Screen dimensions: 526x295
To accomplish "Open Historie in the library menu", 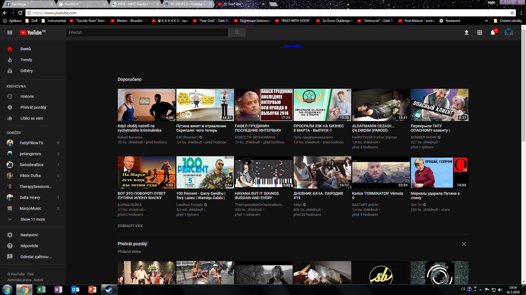I will pos(27,96).
